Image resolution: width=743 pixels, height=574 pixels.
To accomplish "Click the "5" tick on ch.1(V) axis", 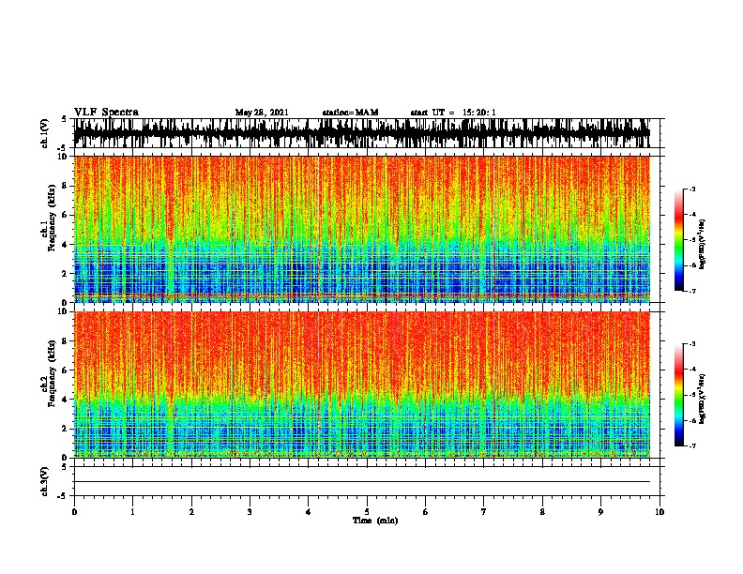I will pos(64,119).
